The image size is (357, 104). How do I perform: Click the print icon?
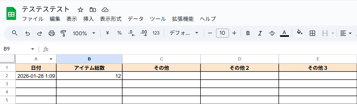pos(52,33)
